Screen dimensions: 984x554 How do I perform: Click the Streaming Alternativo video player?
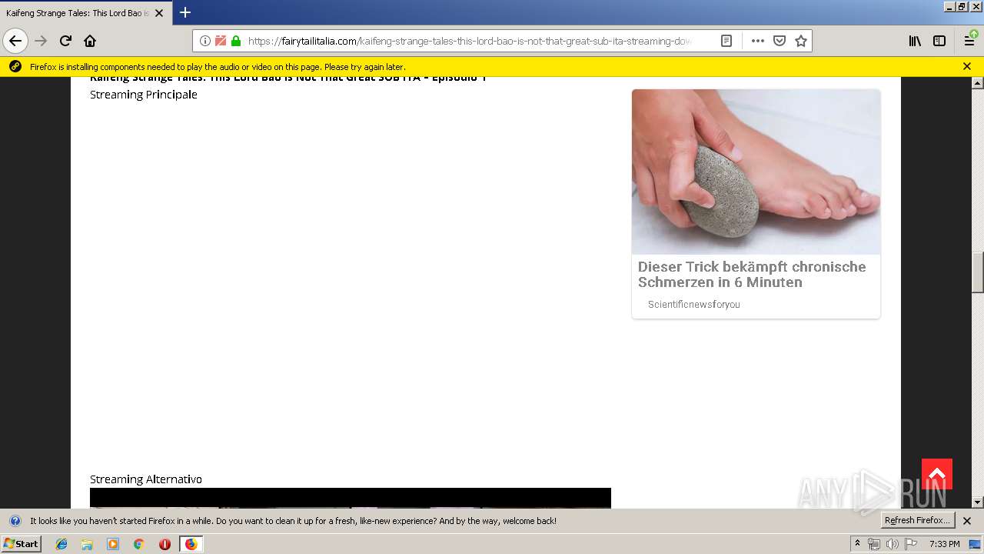pos(351,498)
